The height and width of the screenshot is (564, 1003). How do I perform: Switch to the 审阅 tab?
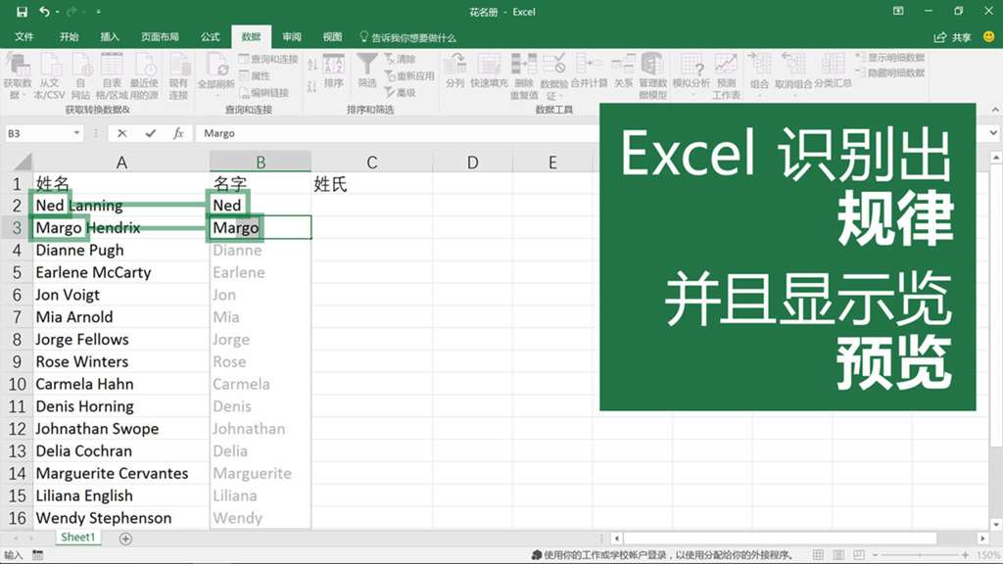pos(292,37)
